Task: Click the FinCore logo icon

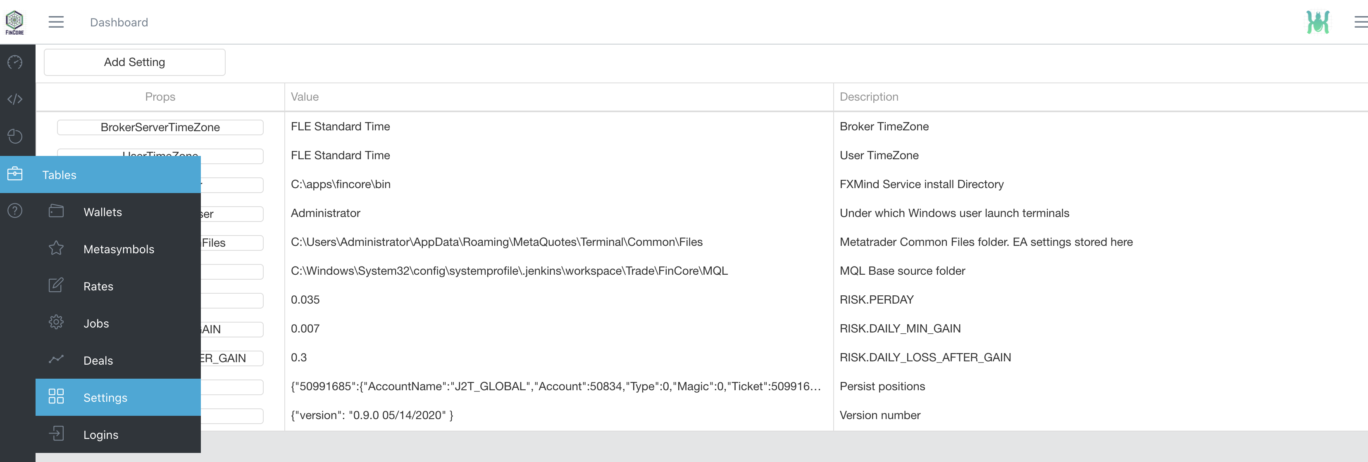Action: point(15,22)
